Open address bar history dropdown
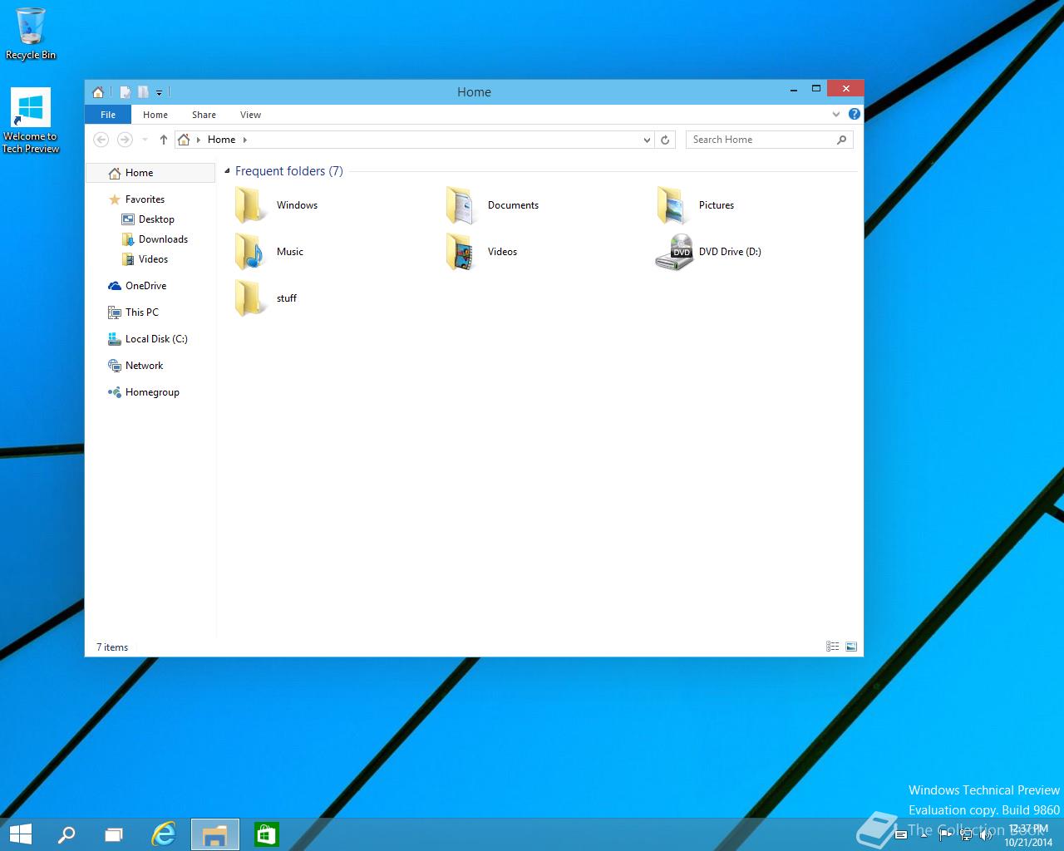Screen dimensions: 1064x851 pyautogui.click(x=647, y=140)
